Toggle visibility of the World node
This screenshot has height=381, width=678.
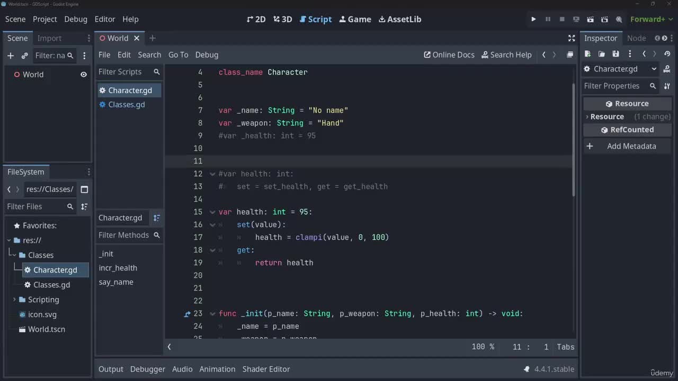point(83,75)
